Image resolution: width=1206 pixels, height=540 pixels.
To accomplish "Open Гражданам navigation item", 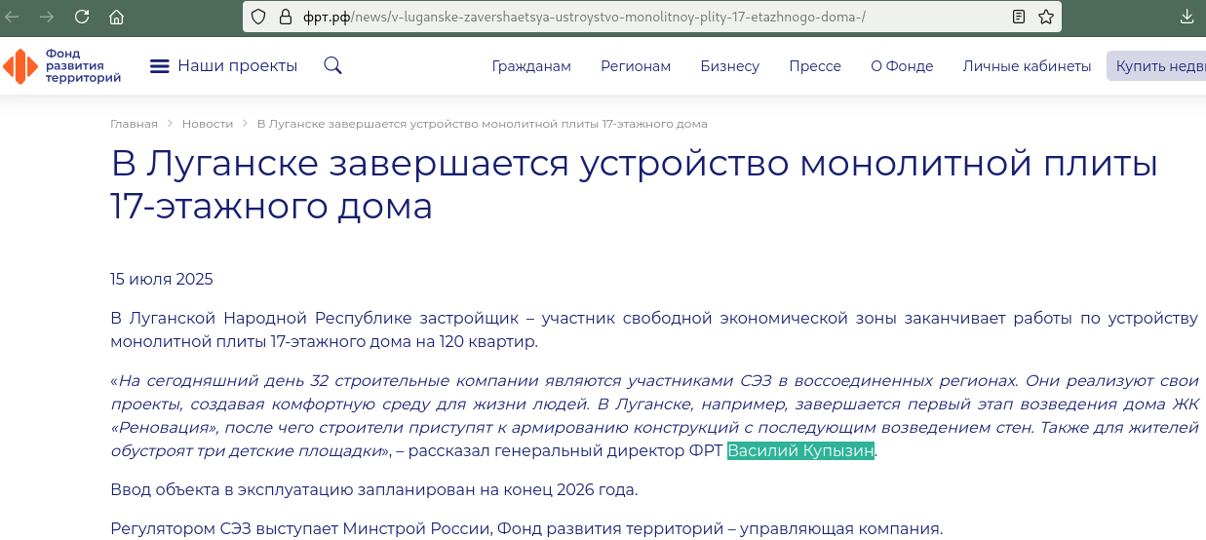I will point(531,66).
